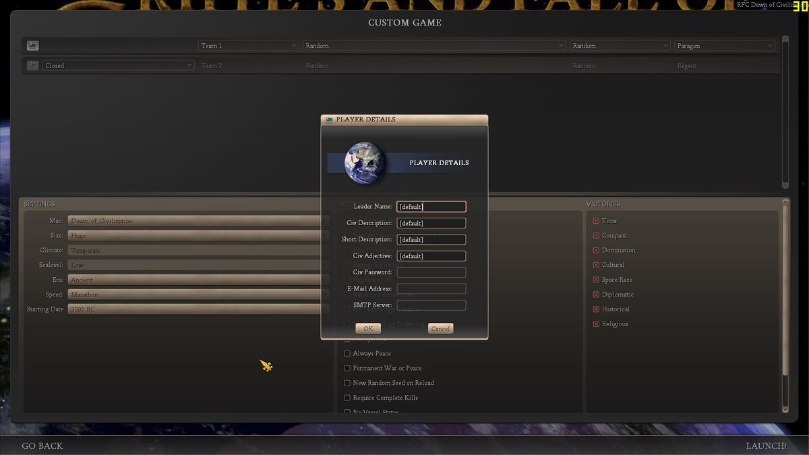Uncheck the Historical victory condition

point(596,309)
